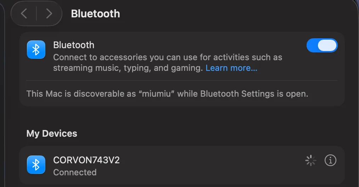This screenshot has width=359, height=187.
Task: Click the blank area above My Devices
Action: [182, 117]
